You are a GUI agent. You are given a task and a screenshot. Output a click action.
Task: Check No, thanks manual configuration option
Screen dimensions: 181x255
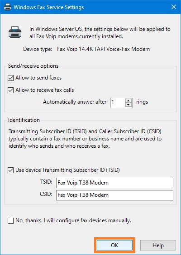click(10, 221)
